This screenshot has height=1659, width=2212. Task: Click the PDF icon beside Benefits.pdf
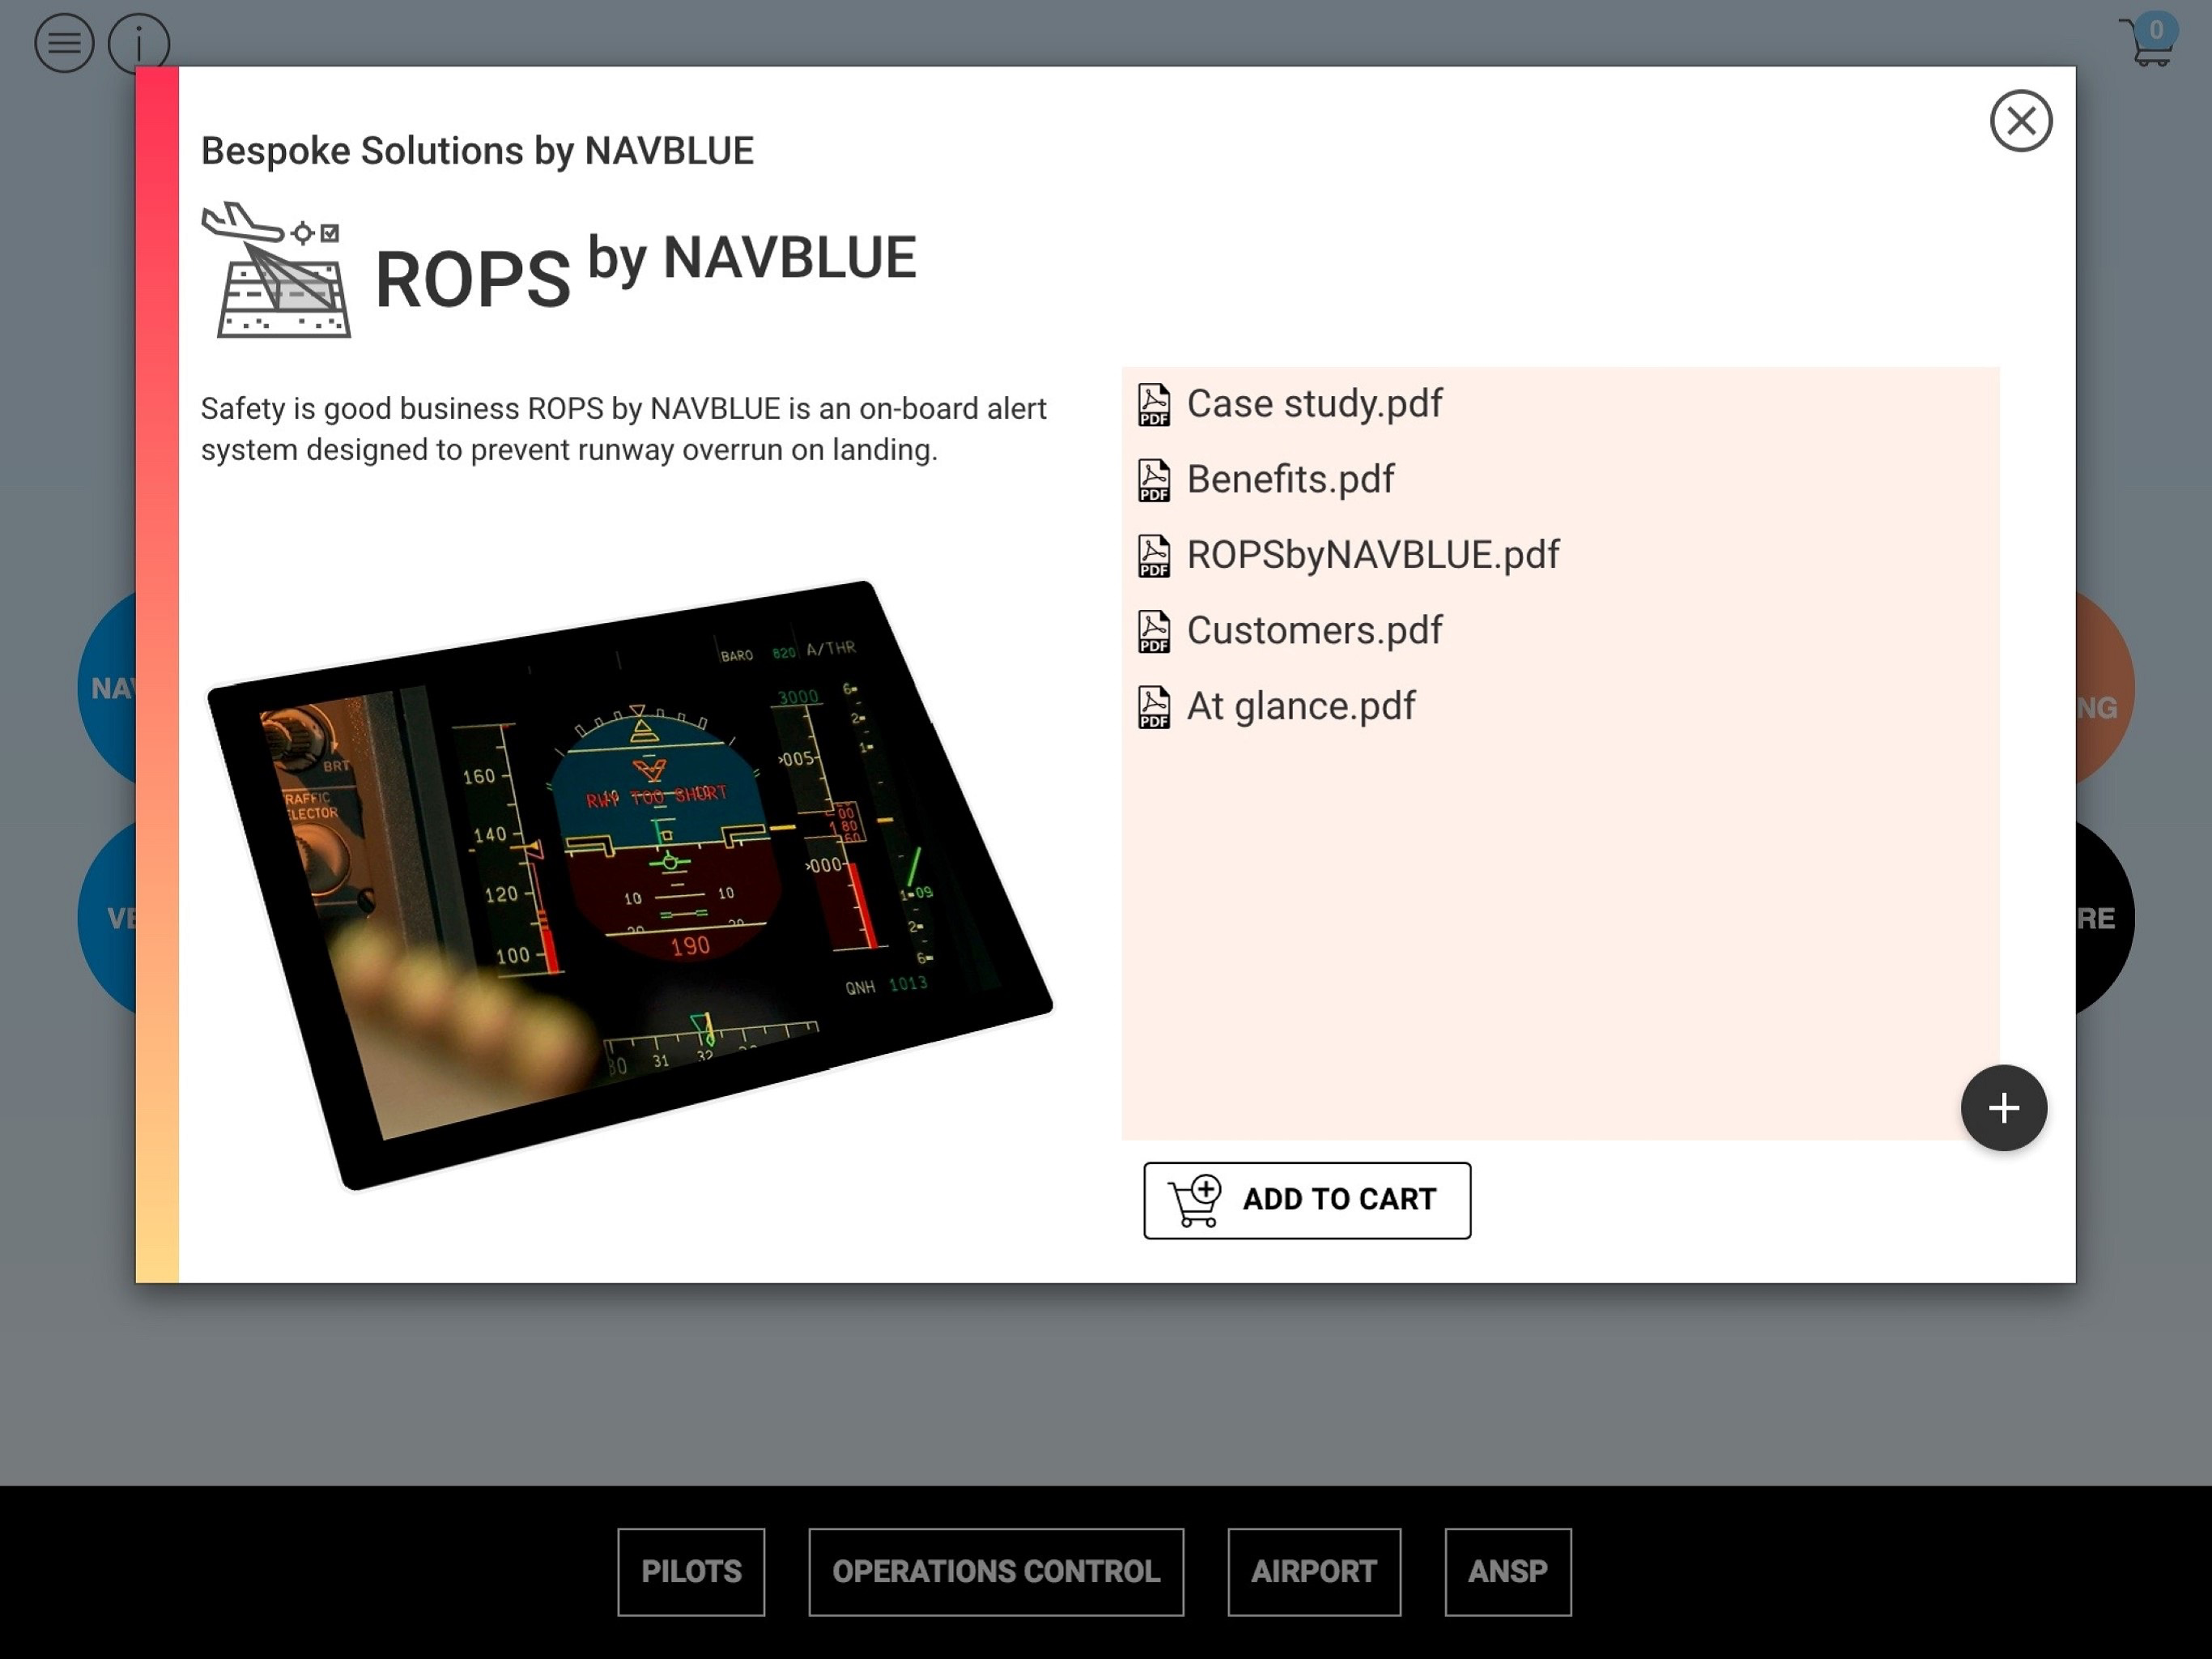(1154, 480)
